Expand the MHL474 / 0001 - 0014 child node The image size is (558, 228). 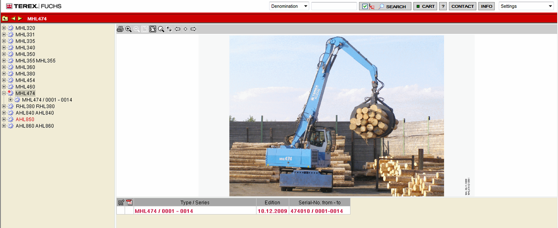click(10, 100)
